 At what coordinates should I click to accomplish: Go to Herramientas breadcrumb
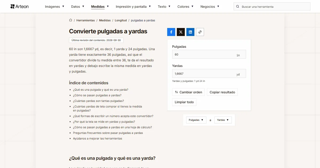[x=85, y=20]
